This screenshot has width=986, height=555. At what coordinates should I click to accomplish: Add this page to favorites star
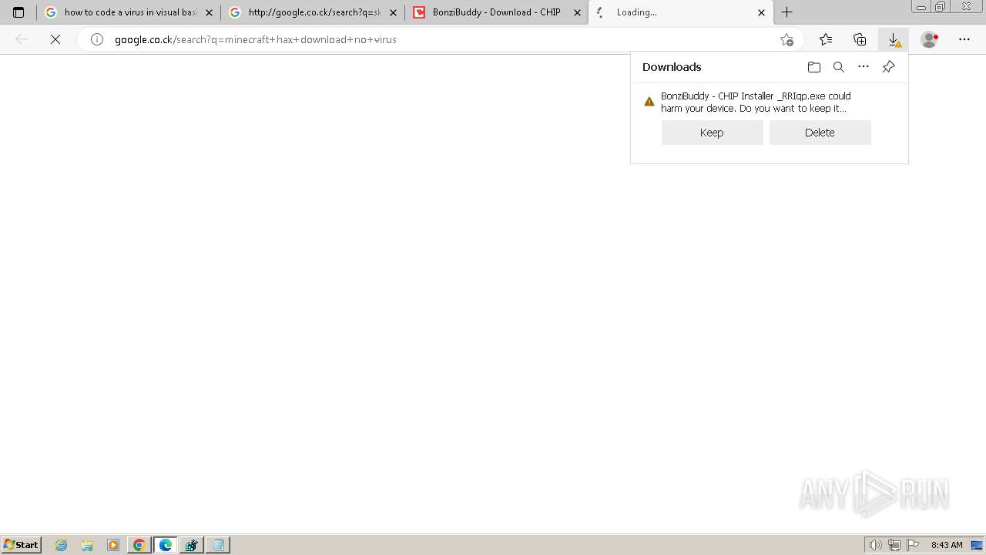click(x=786, y=39)
